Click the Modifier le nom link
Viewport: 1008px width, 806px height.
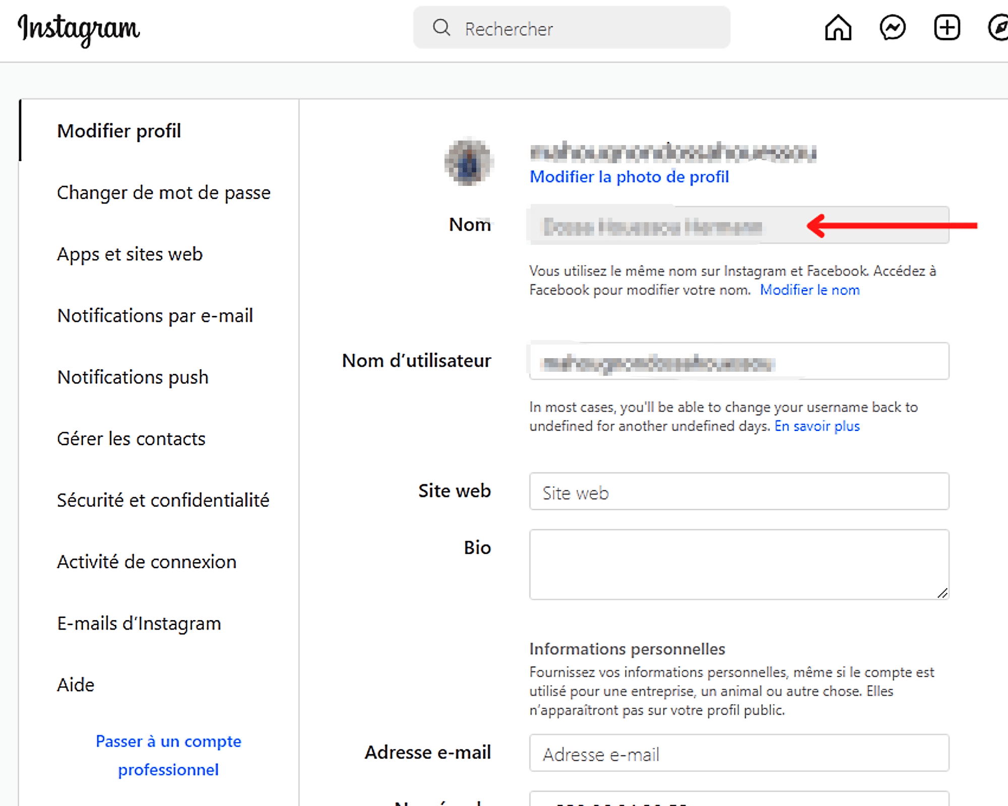[810, 290]
